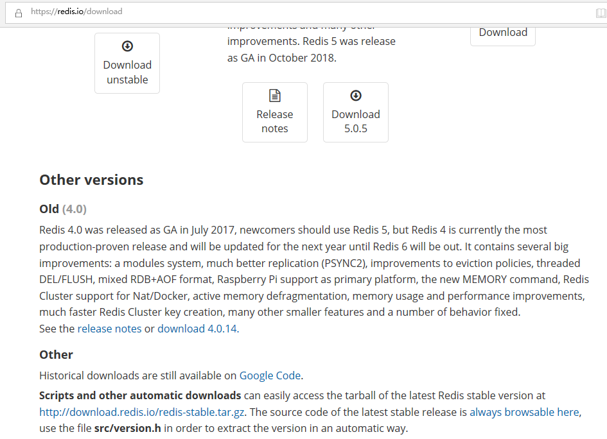Visit the "Google Code" historical downloads link
Image resolution: width=607 pixels, height=439 pixels.
tap(270, 375)
